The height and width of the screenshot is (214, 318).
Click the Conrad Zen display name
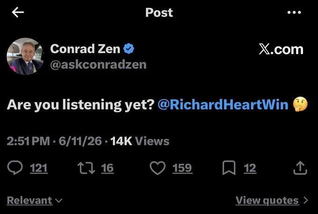[85, 49]
